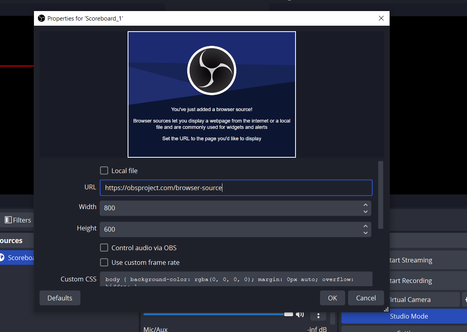467x332 pixels.
Task: Close the Scoreboard_1 properties dialog
Action: 381,18
